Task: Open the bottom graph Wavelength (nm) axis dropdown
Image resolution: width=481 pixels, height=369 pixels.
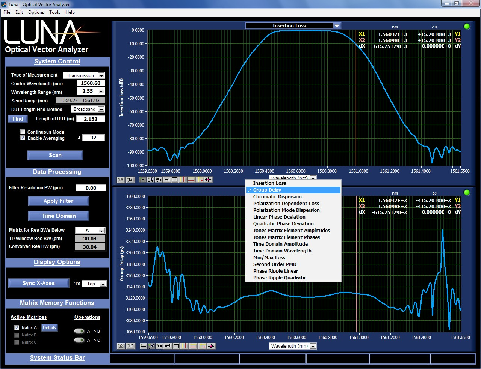Action: [313, 346]
